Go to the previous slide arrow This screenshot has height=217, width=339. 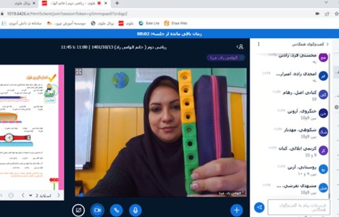pos(58,195)
